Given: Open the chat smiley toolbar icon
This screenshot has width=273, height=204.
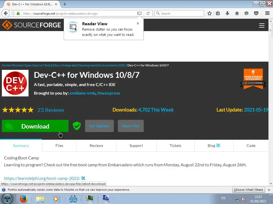Looking at the screenshot, I should 246,13.
